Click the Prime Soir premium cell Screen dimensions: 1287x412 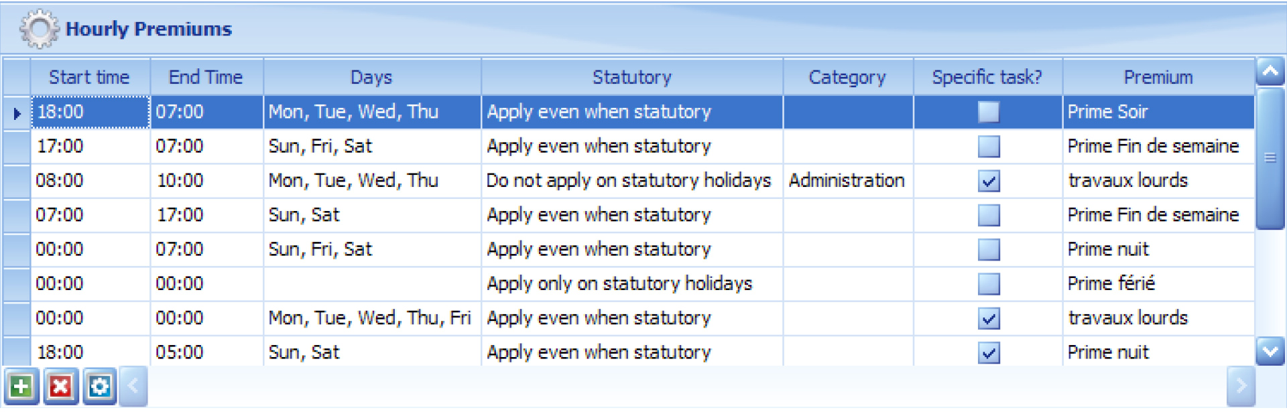(x=1158, y=112)
